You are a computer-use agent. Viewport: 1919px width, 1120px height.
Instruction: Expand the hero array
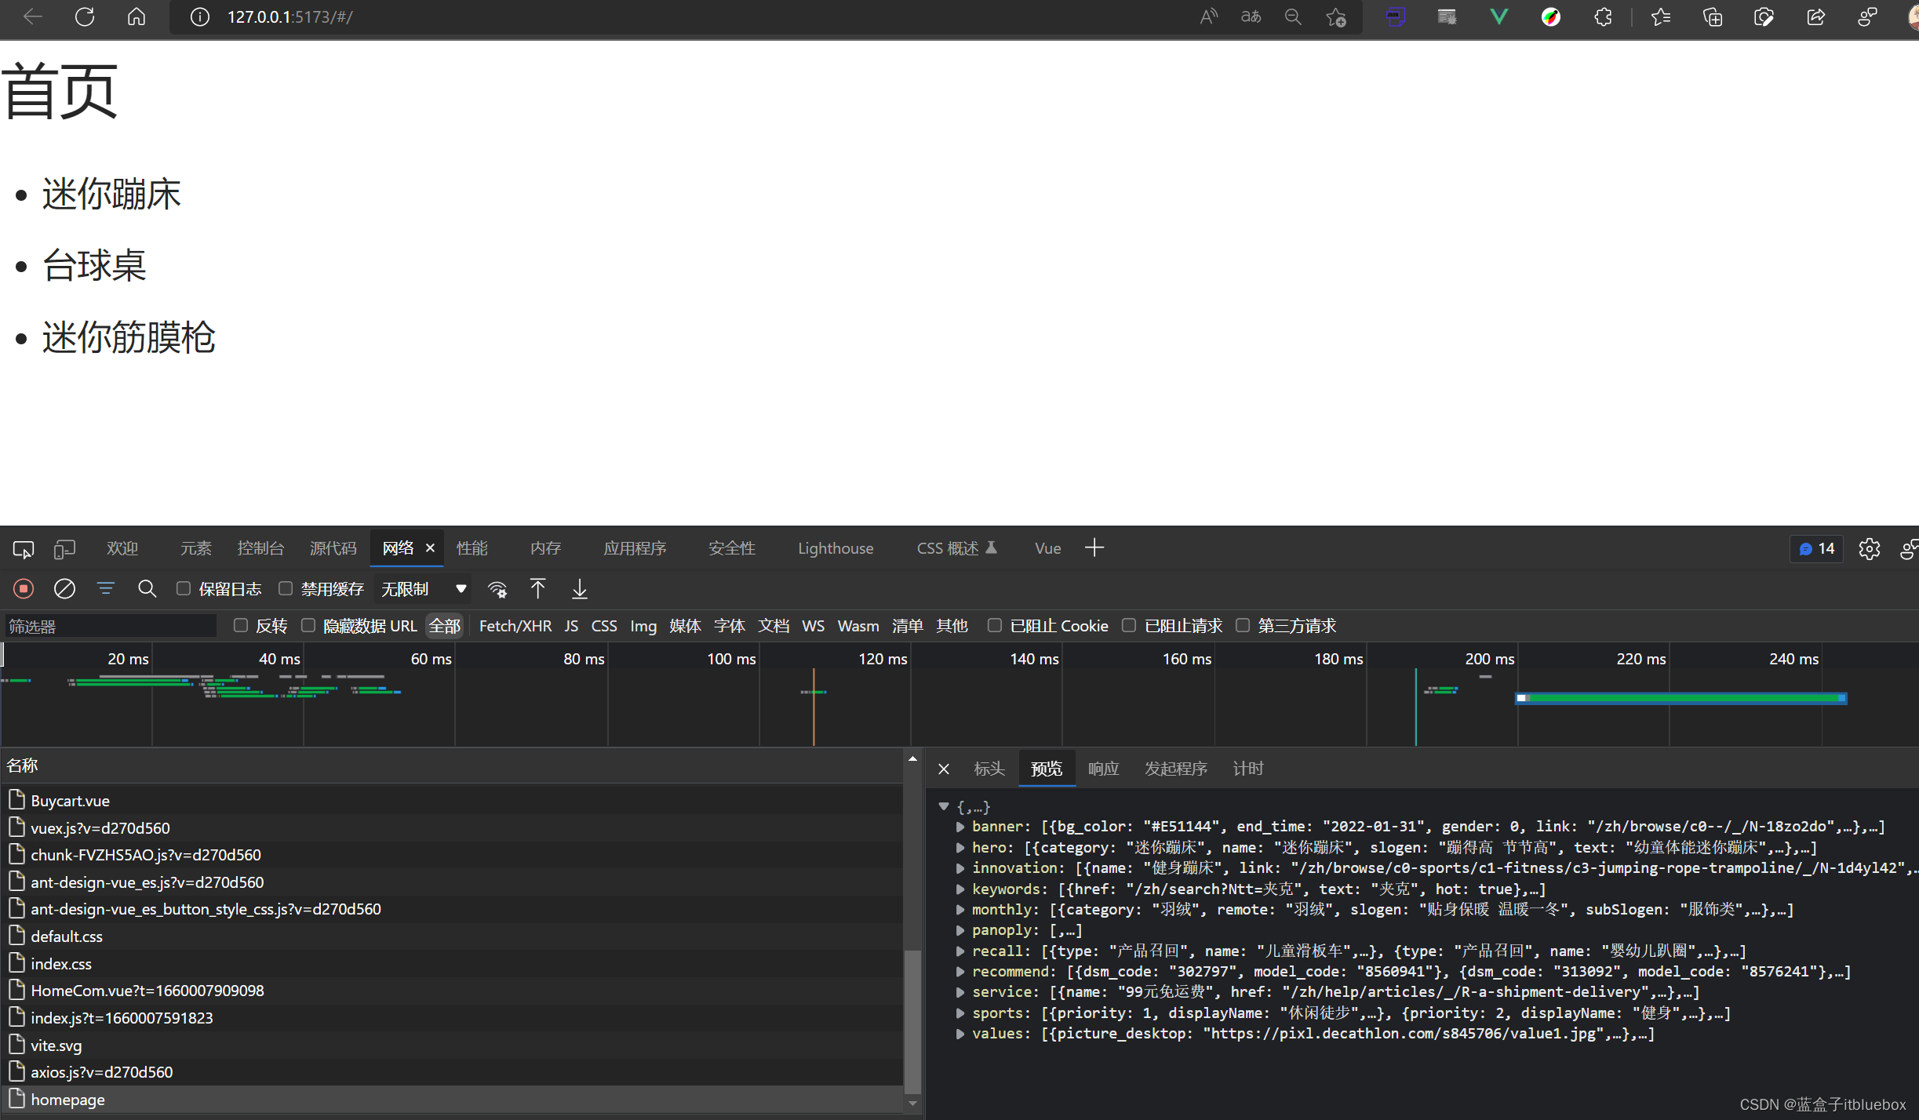[960, 848]
